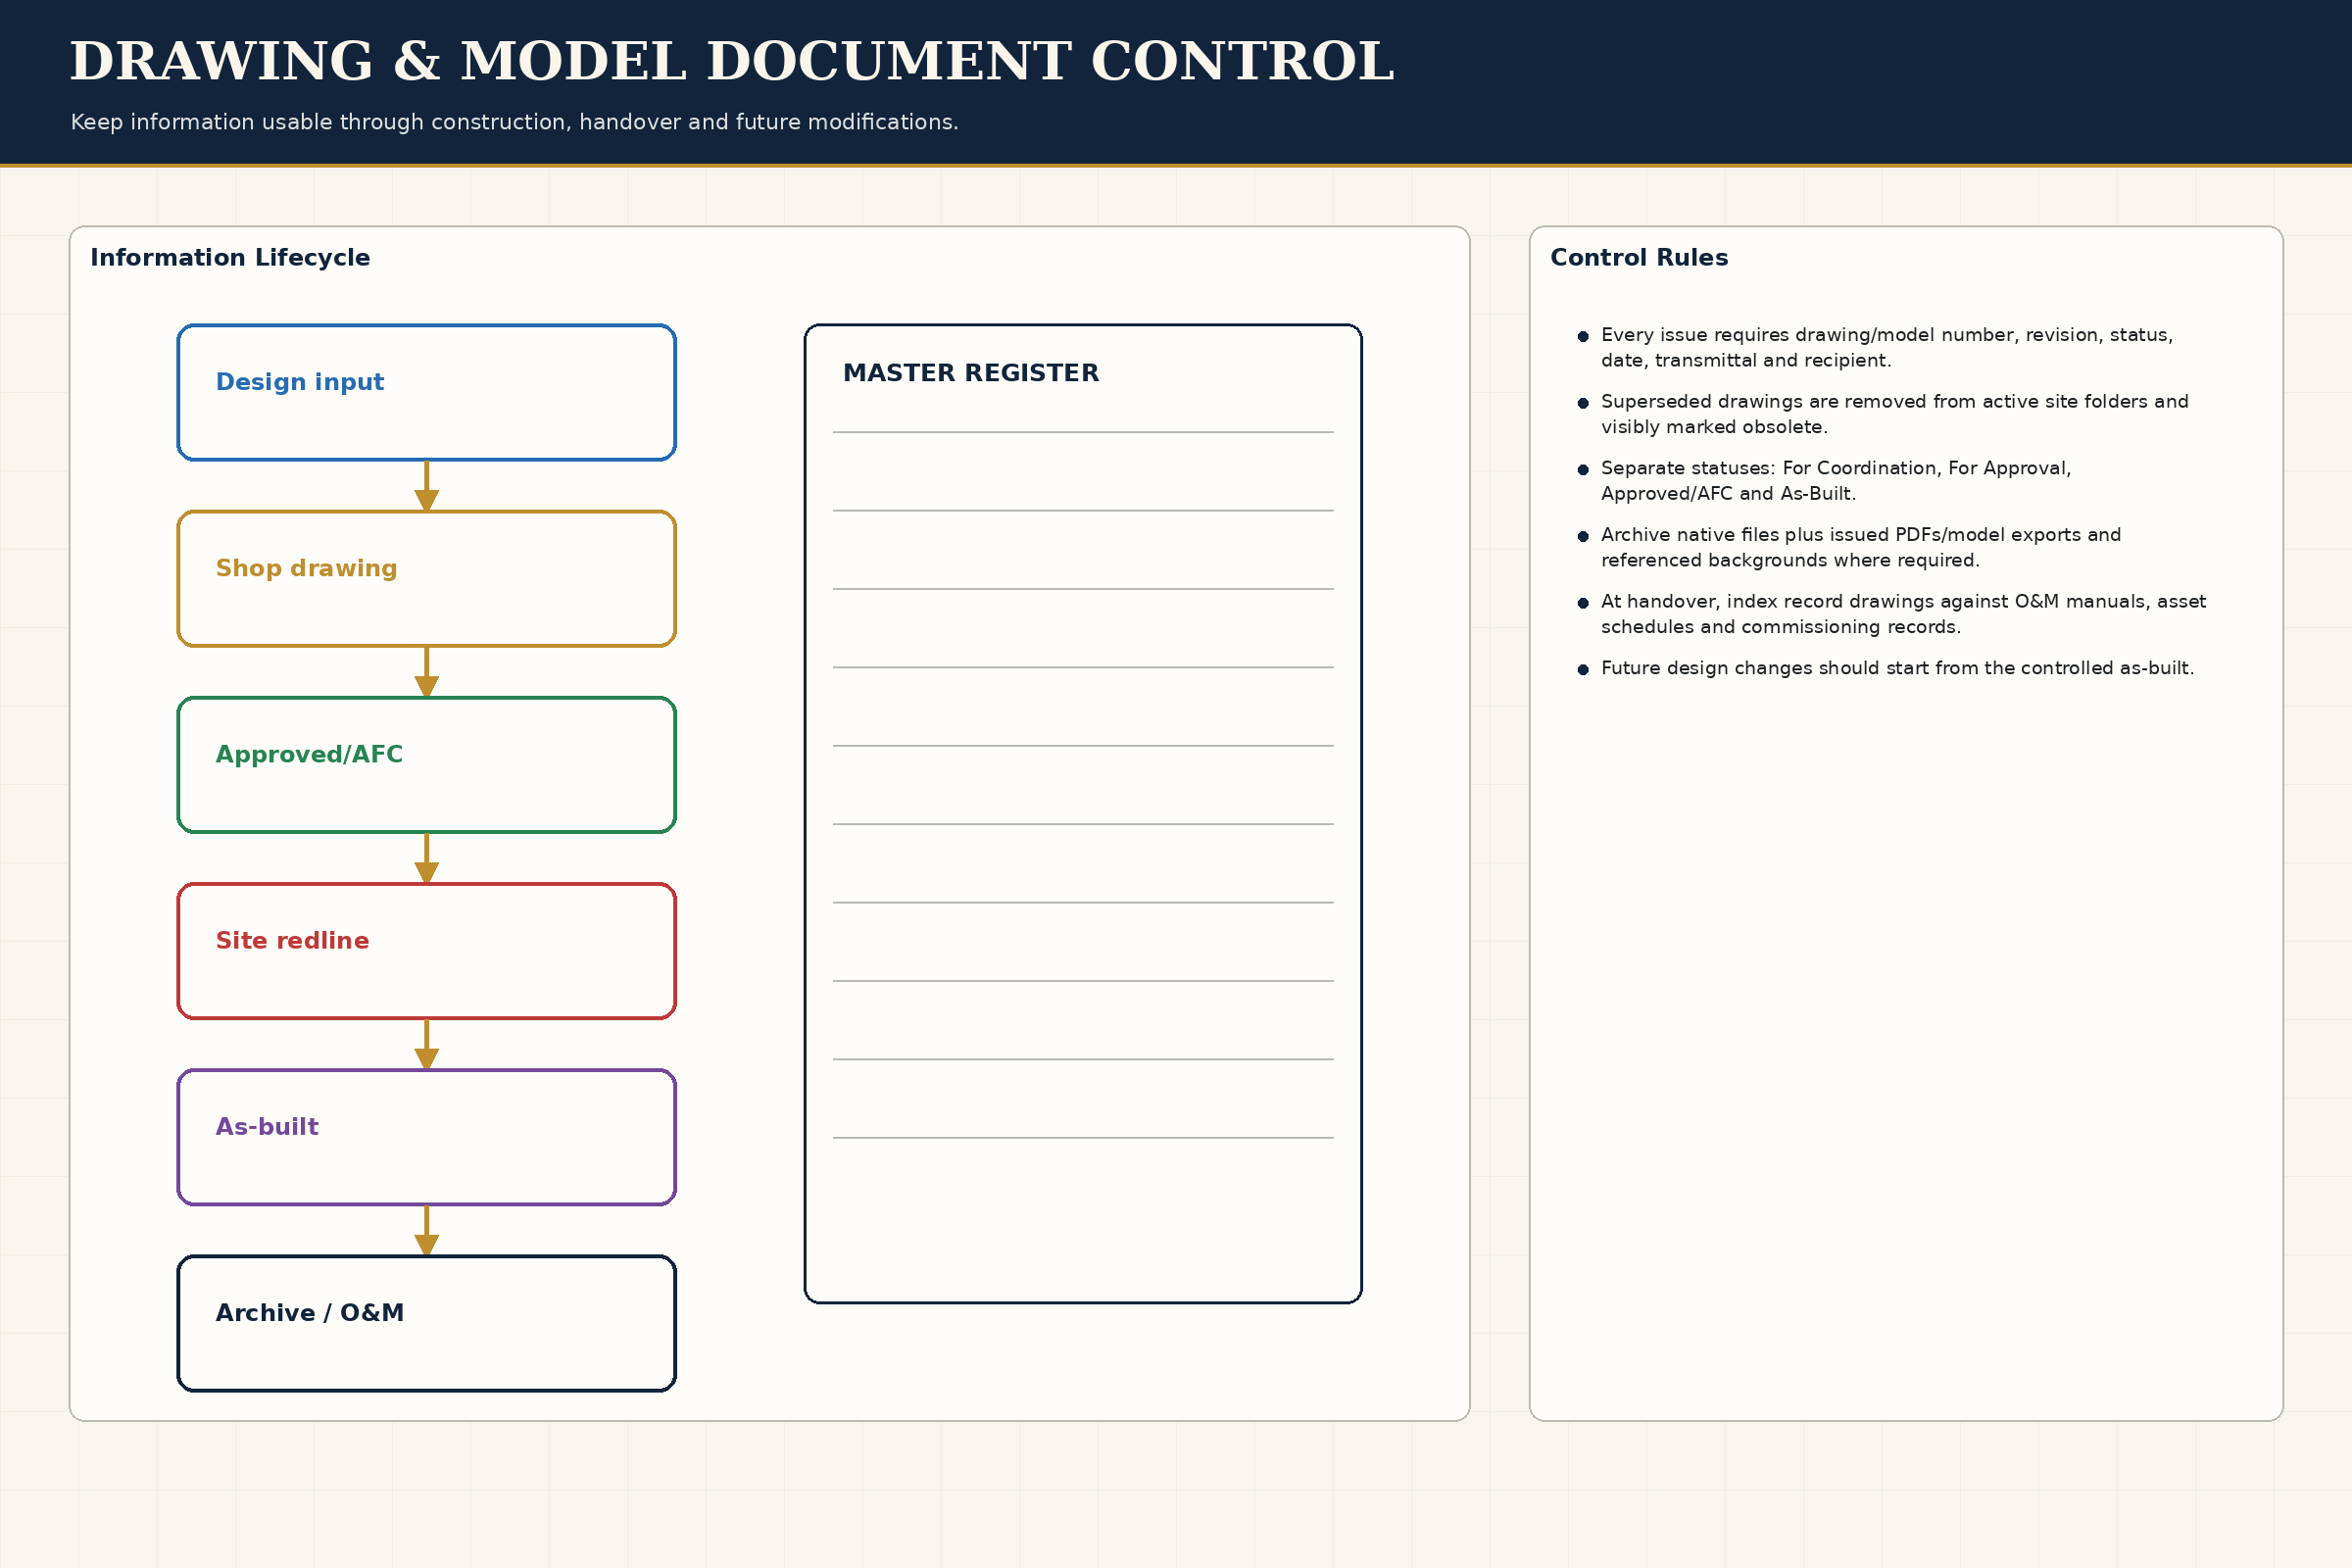The width and height of the screenshot is (2352, 1568).
Task: Click bullet for superseded drawings rule
Action: (x=1583, y=403)
